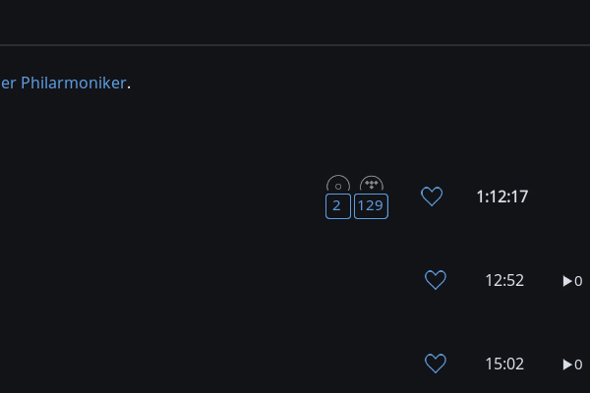Click the 12:52 track duration
Screen dimensions: 590x393
tap(504, 280)
